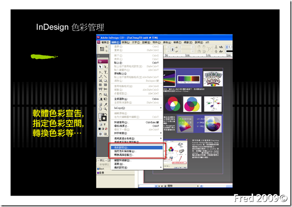
Task: Select the Line tool
Action: coord(106,76)
